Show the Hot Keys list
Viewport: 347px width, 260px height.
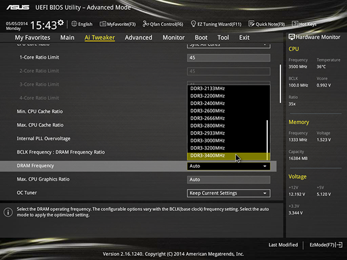tap(304, 24)
